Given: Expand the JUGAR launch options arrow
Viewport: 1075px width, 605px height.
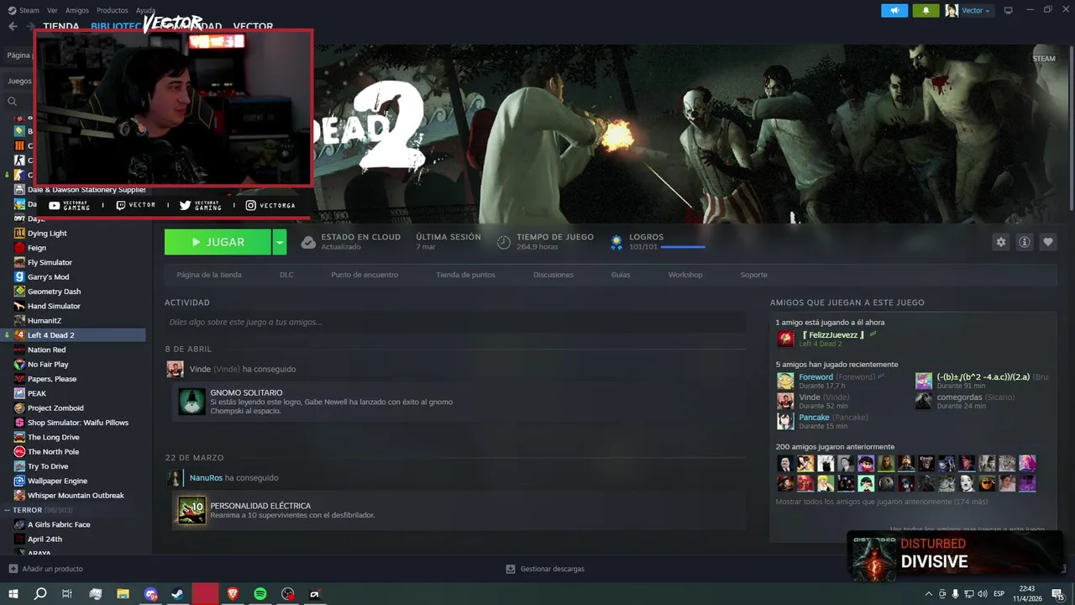Looking at the screenshot, I should tap(280, 242).
